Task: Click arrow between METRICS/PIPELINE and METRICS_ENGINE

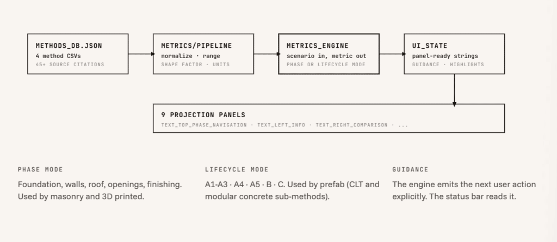Action: (x=266, y=54)
